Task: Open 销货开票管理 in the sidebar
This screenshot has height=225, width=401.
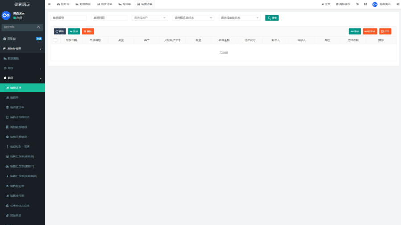Action: pos(22,137)
